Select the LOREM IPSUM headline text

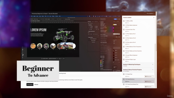[x=38, y=30]
